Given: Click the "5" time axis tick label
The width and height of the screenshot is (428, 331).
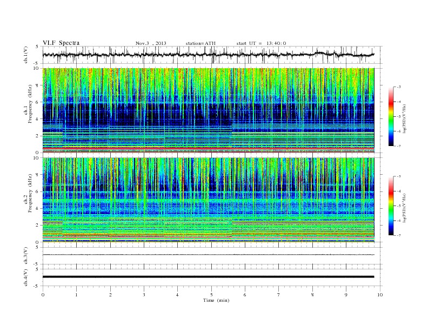Looking at the screenshot, I should pyautogui.click(x=211, y=295).
